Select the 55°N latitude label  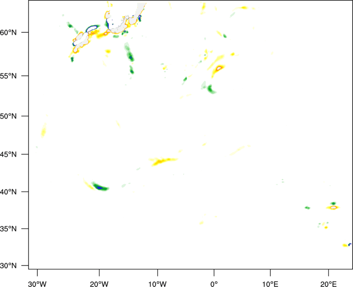(8, 76)
